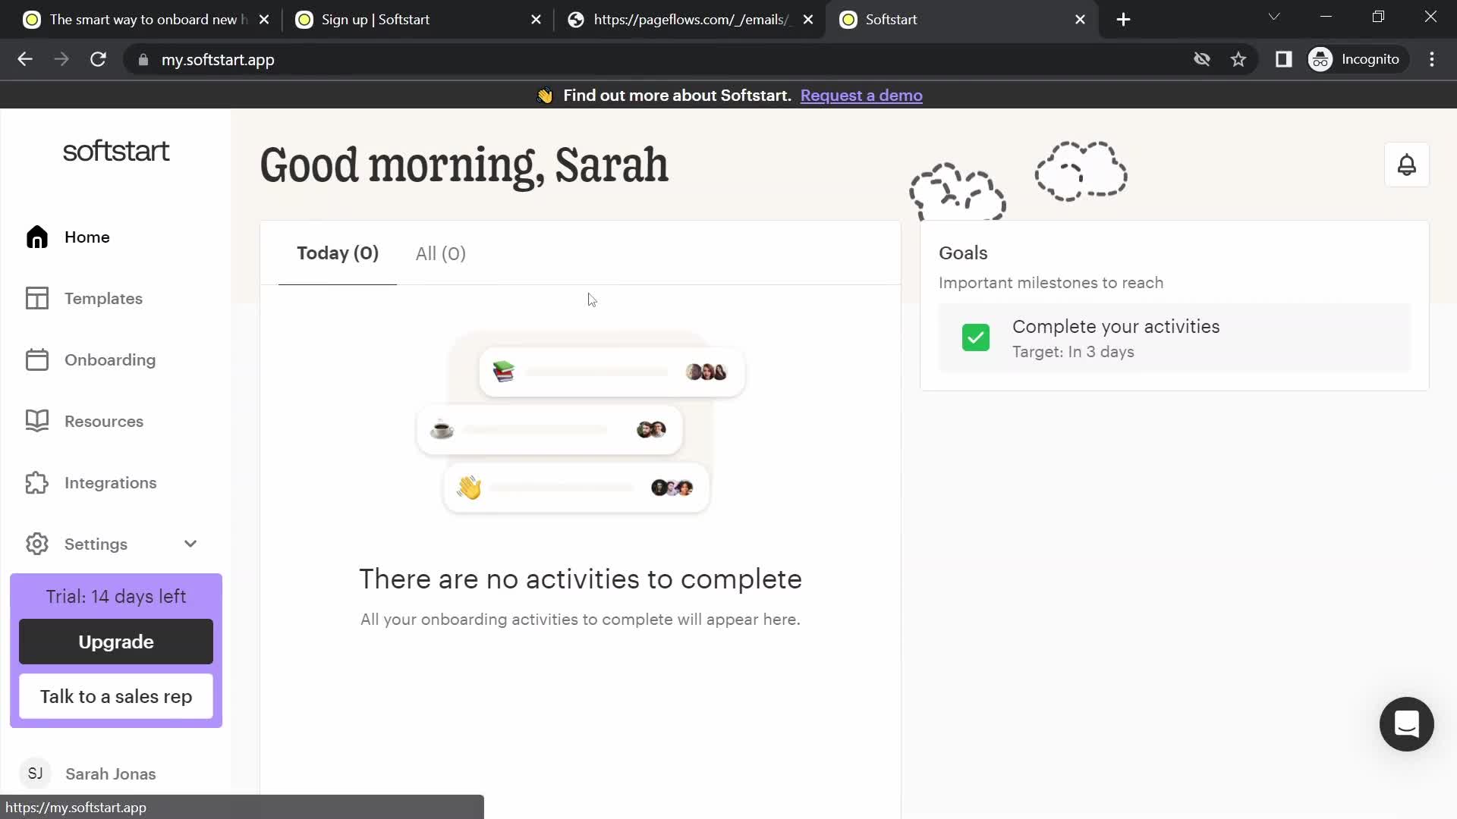Screen dimensions: 1457x819
Task: Open the chat support widget
Action: tap(1406, 724)
